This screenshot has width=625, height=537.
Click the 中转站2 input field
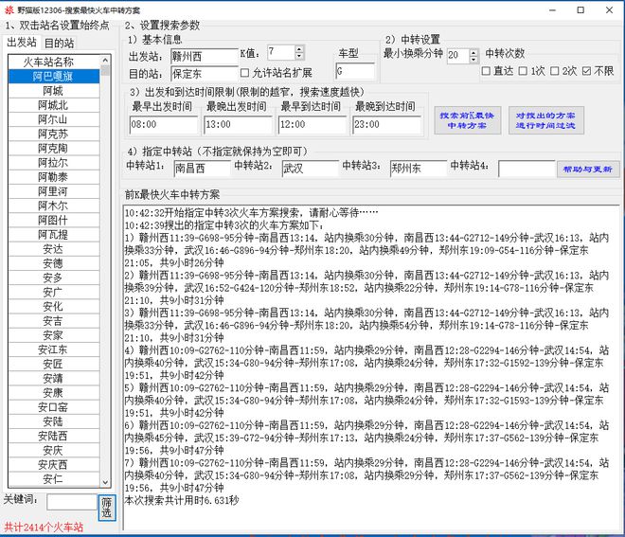tap(310, 169)
